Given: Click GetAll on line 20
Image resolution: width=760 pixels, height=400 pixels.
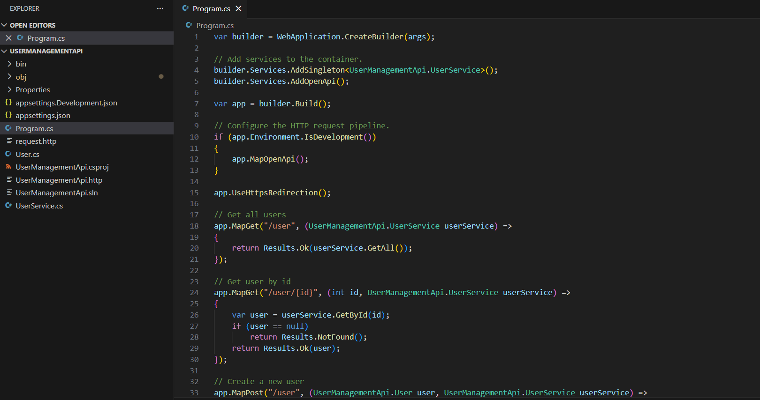Looking at the screenshot, I should [380, 248].
